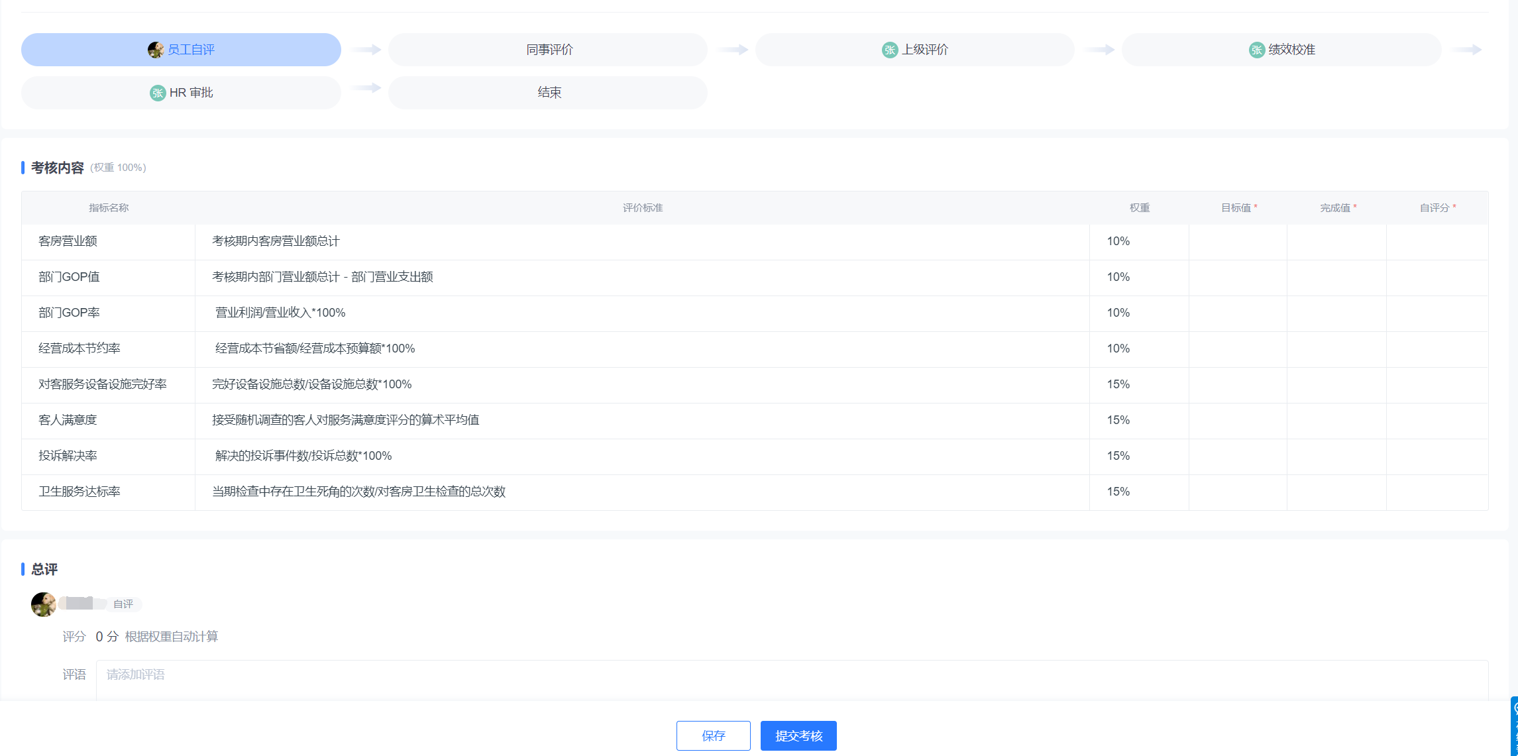Image resolution: width=1518 pixels, height=756 pixels.
Task: Click the 保存 button
Action: (713, 735)
